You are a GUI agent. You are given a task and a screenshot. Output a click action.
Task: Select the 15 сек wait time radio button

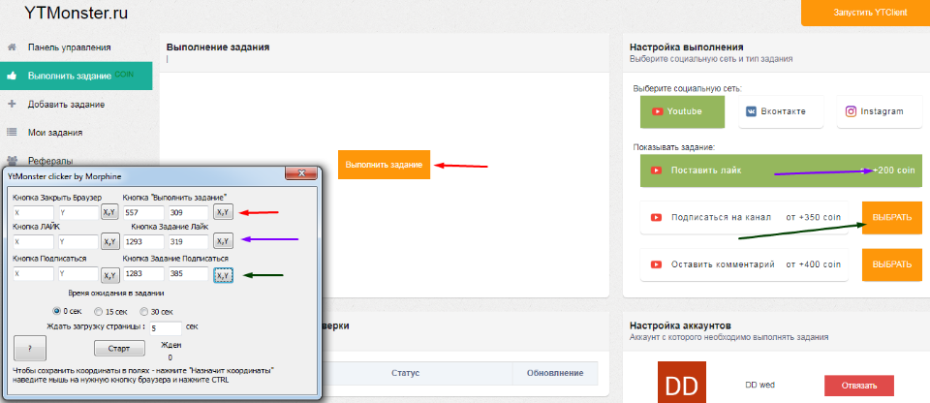[99, 311]
